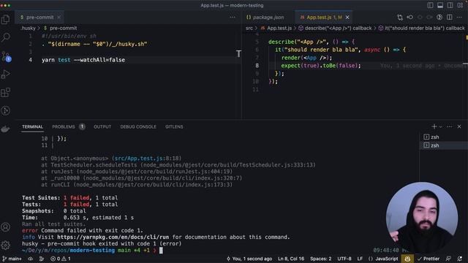Image resolution: width=468 pixels, height=263 pixels.
Task: Open the Extensions view
Action: 5,93
